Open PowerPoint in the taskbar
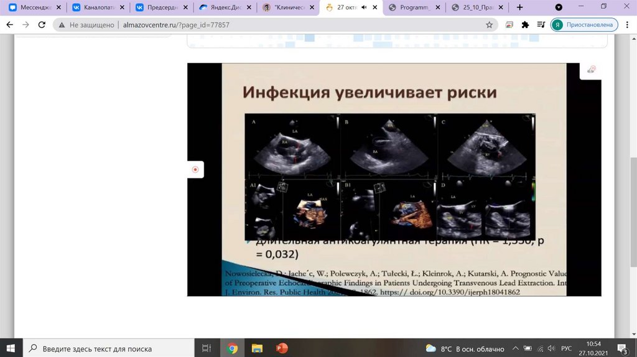The image size is (637, 357). (x=282, y=348)
